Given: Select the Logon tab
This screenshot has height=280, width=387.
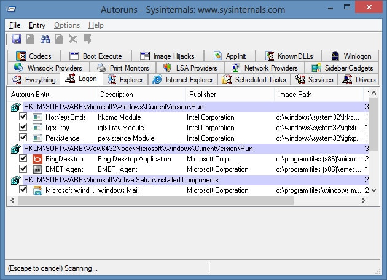Looking at the screenshot, I should tap(81, 79).
